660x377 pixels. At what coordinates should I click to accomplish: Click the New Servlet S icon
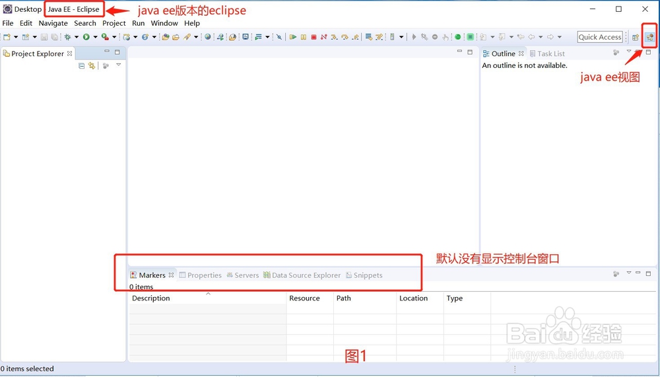coord(145,37)
